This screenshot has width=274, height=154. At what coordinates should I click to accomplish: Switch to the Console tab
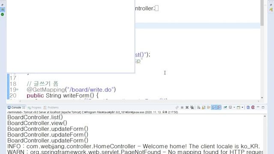click(14, 107)
